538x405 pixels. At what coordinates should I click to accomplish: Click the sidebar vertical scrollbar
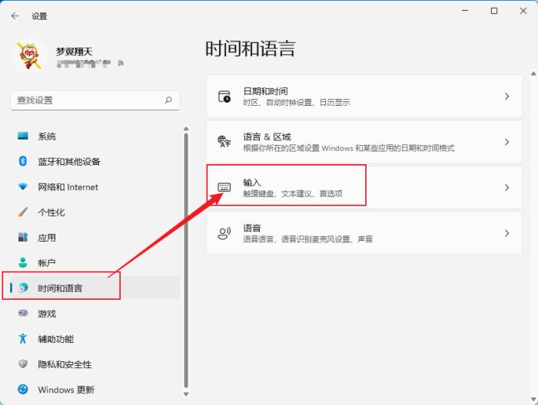[185, 261]
